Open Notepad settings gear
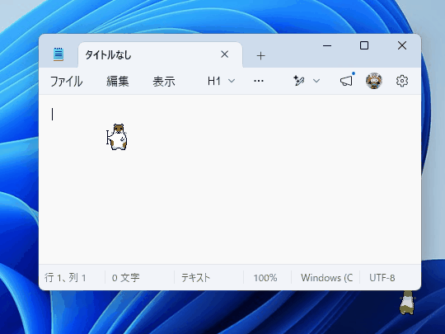 [x=402, y=81]
